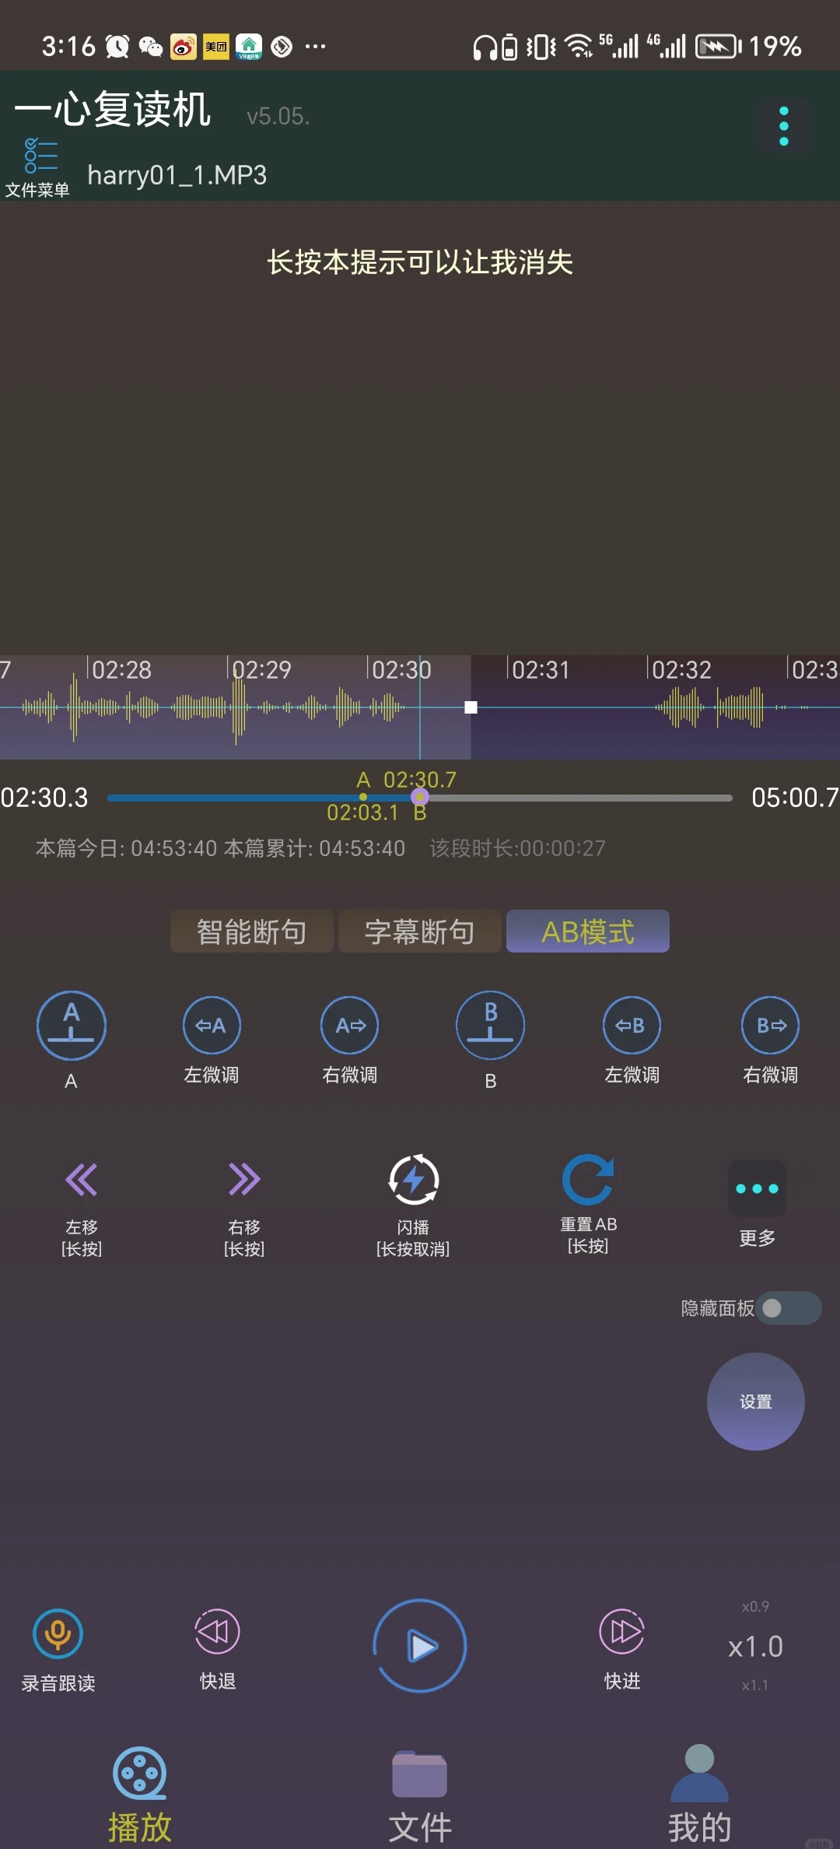Tap the harry01_1.MP3 file name
840x1849 pixels.
click(x=177, y=175)
